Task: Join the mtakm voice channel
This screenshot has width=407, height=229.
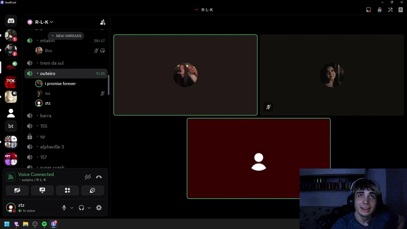Action: [x=66, y=41]
